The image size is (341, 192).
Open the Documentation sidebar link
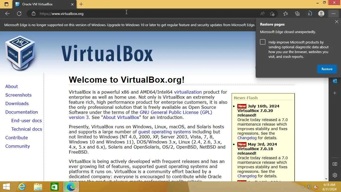pyautogui.click(x=22, y=112)
